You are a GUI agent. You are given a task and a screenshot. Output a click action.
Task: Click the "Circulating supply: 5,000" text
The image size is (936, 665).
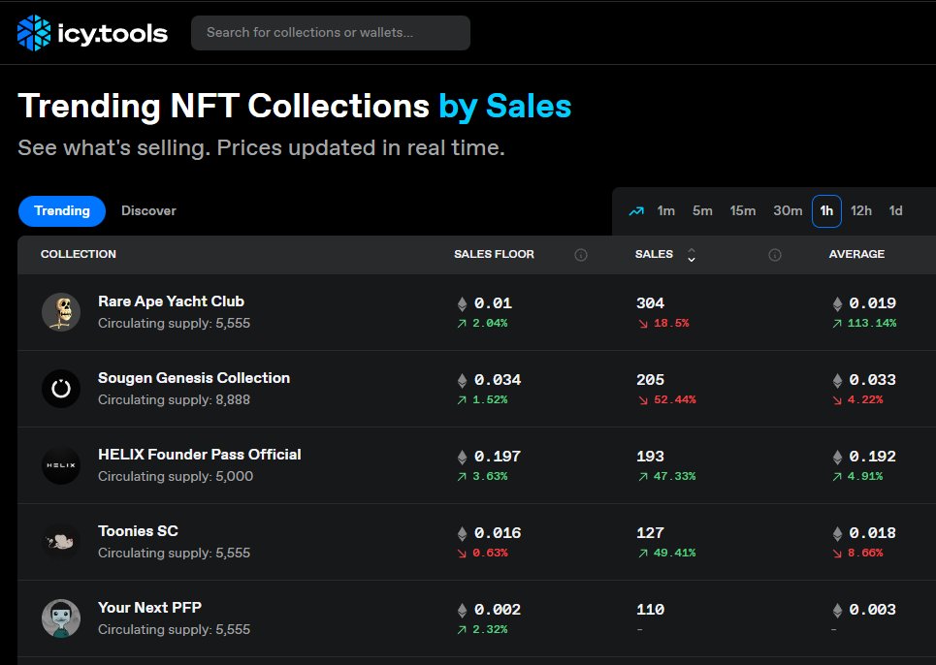(176, 477)
